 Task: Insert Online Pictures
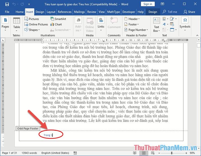point(36,24)
